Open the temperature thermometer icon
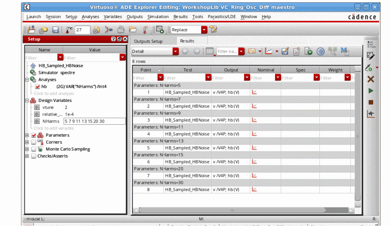Screen dimensions: 391x226 pos(69,30)
